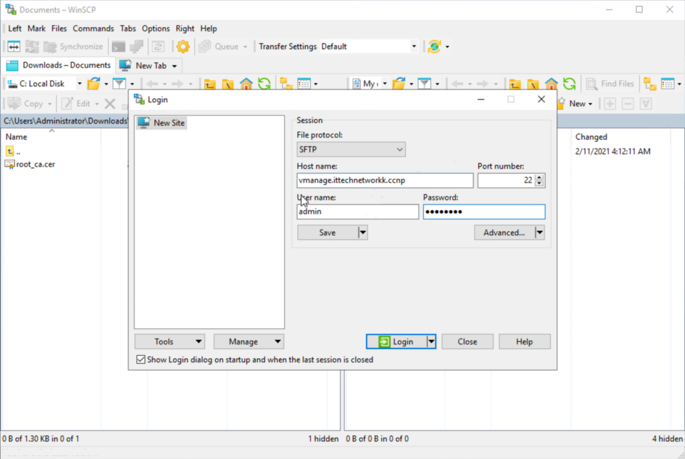The height and width of the screenshot is (459, 685).
Task: Click into the Host name field
Action: pos(384,180)
